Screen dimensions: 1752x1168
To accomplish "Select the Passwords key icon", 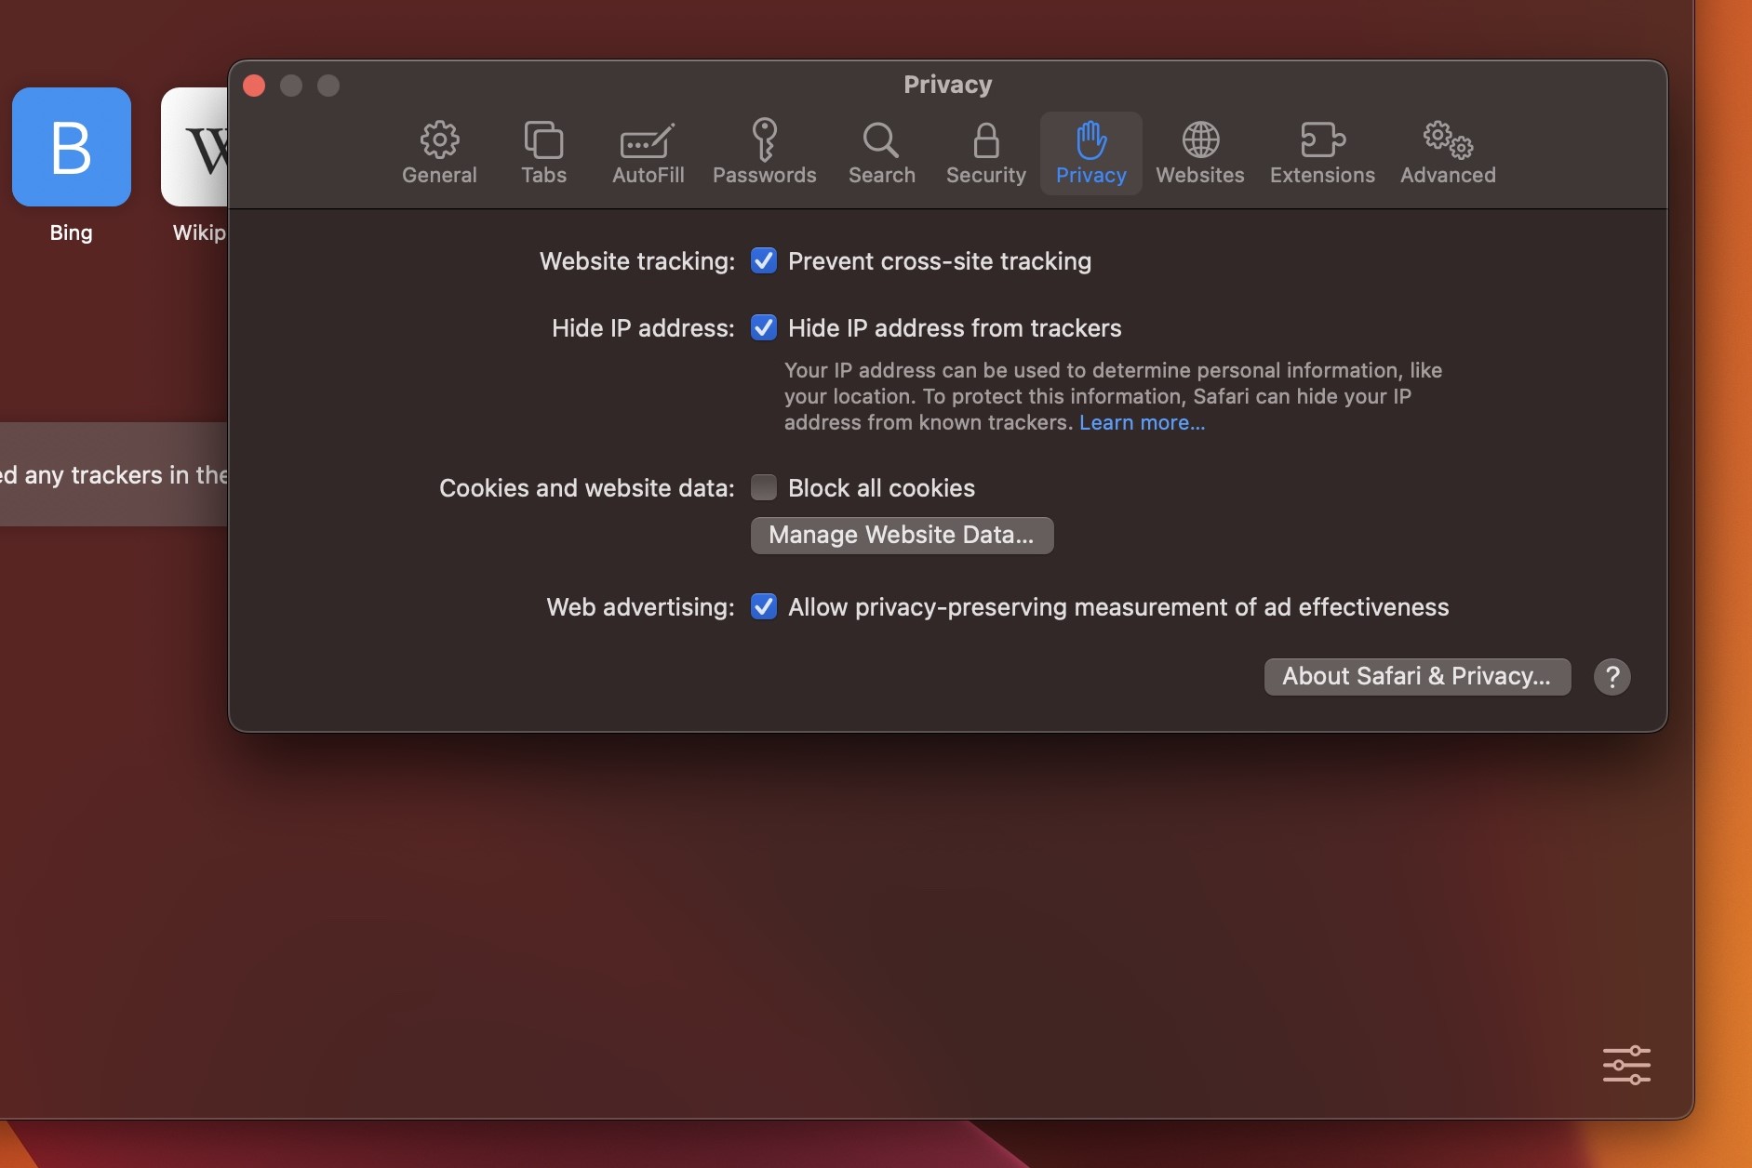I will tap(764, 153).
